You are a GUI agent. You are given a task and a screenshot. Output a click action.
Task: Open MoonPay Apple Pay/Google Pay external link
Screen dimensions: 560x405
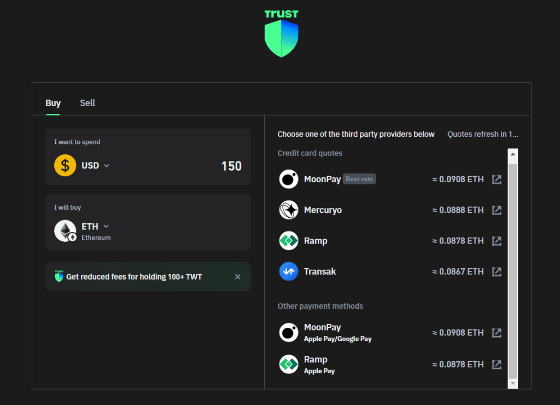click(497, 332)
